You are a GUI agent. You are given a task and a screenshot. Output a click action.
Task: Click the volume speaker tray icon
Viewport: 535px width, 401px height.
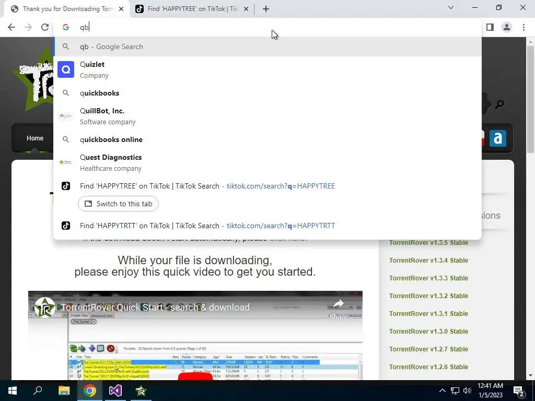(x=467, y=391)
